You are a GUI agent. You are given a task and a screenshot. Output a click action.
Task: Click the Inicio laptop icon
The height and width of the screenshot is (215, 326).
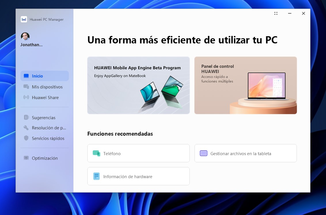coord(26,76)
